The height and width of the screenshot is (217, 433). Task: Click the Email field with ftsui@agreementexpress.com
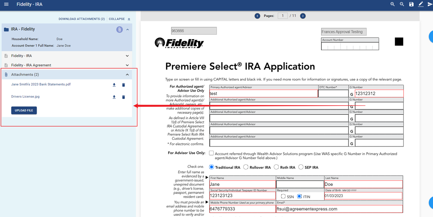point(340,209)
